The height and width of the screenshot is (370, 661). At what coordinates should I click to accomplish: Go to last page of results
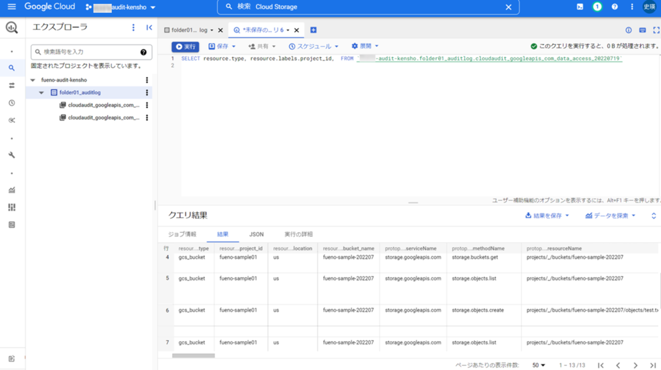(653, 366)
